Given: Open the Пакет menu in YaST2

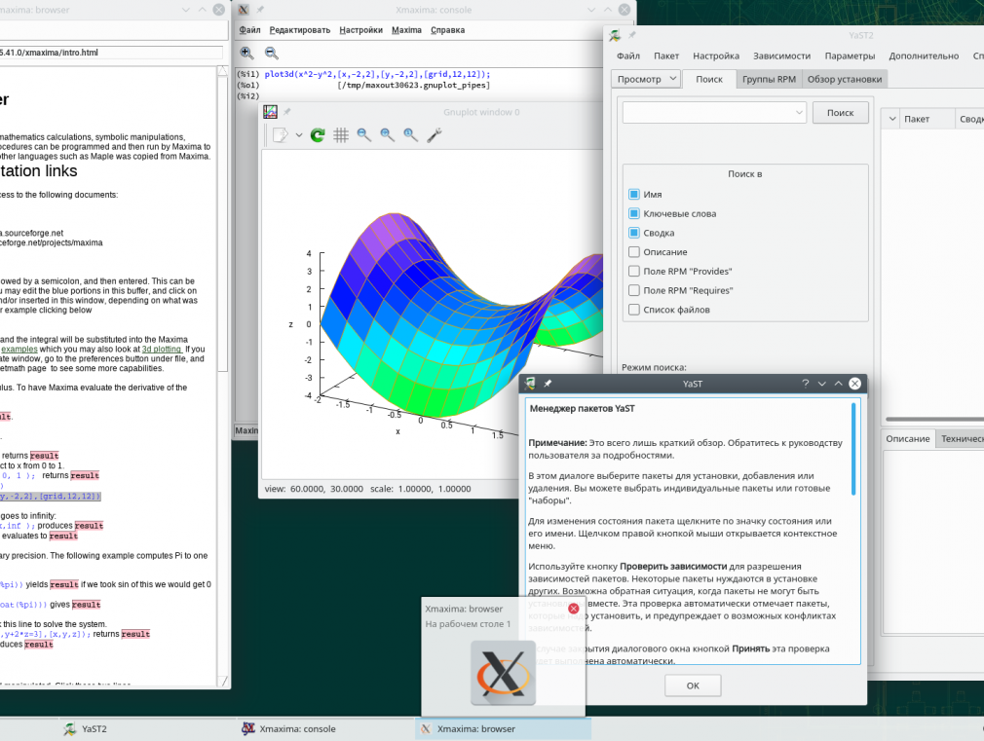Looking at the screenshot, I should [666, 56].
